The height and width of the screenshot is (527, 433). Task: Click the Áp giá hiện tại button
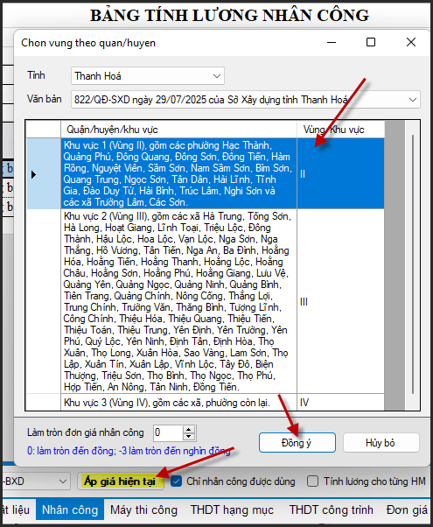click(120, 481)
